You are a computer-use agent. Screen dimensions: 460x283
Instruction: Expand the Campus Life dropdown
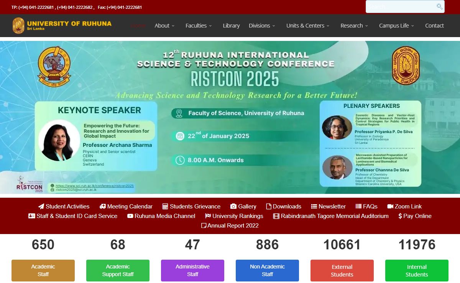tap(397, 26)
